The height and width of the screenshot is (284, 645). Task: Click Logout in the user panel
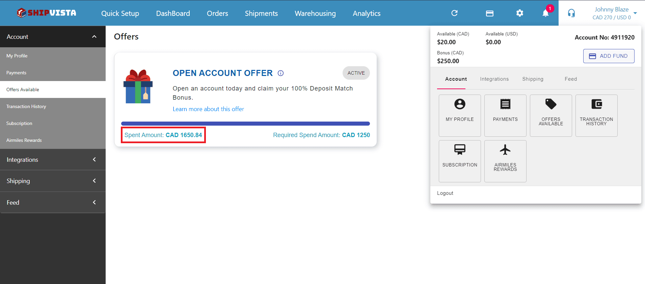click(445, 193)
